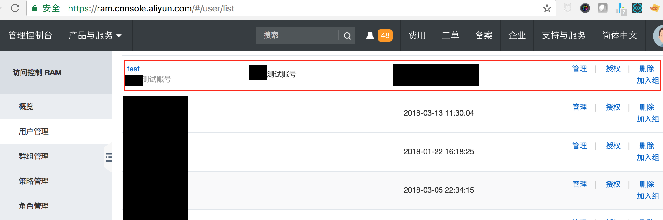Viewport: 663px width, 220px height.
Task: Open notifications via the bell icon
Action: click(x=370, y=35)
